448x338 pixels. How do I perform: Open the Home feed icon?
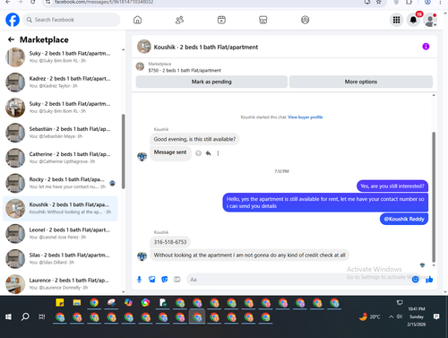click(x=137, y=20)
